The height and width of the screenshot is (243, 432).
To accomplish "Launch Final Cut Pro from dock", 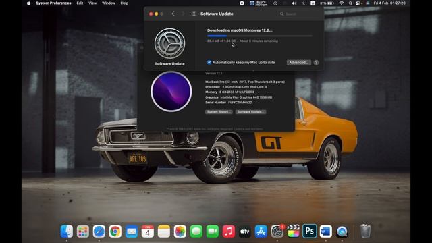I will coord(294,231).
